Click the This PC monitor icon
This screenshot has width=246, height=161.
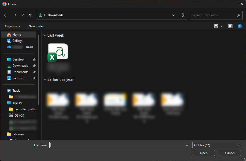point(9,103)
